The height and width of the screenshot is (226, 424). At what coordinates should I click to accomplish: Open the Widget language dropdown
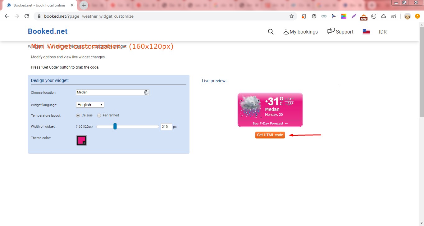point(90,105)
